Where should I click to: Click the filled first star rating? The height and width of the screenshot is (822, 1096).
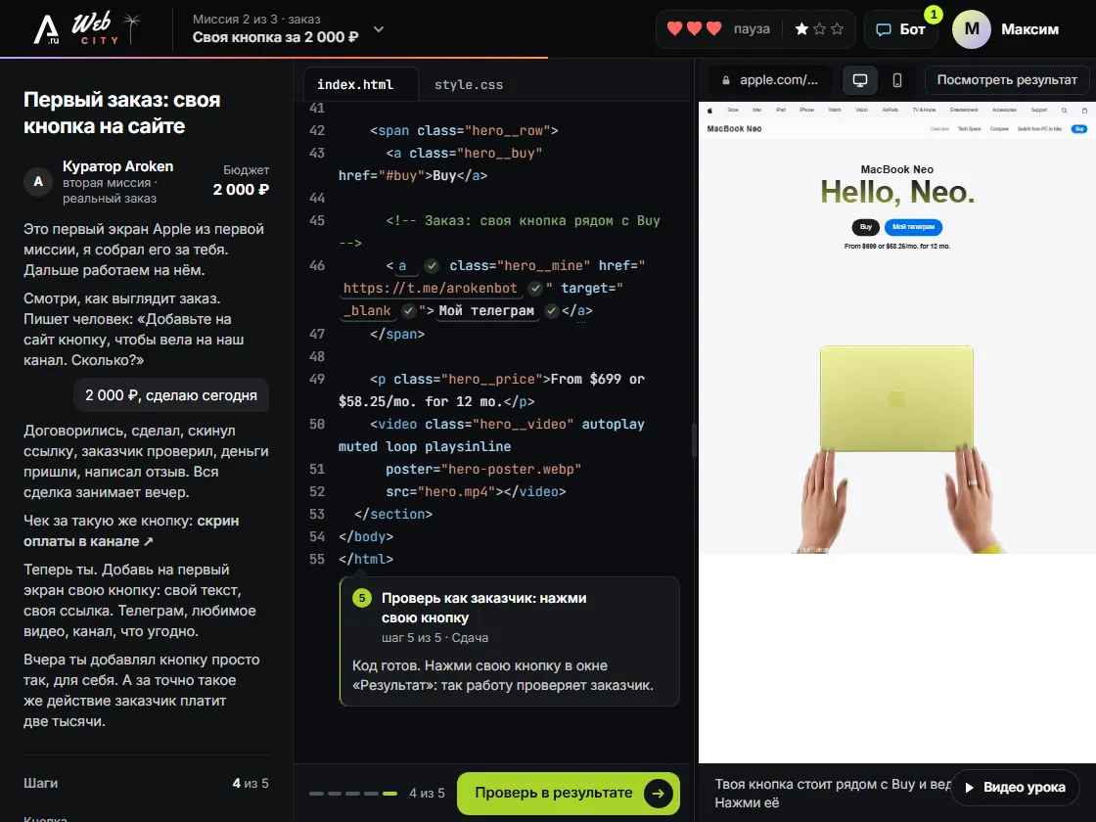tap(801, 28)
